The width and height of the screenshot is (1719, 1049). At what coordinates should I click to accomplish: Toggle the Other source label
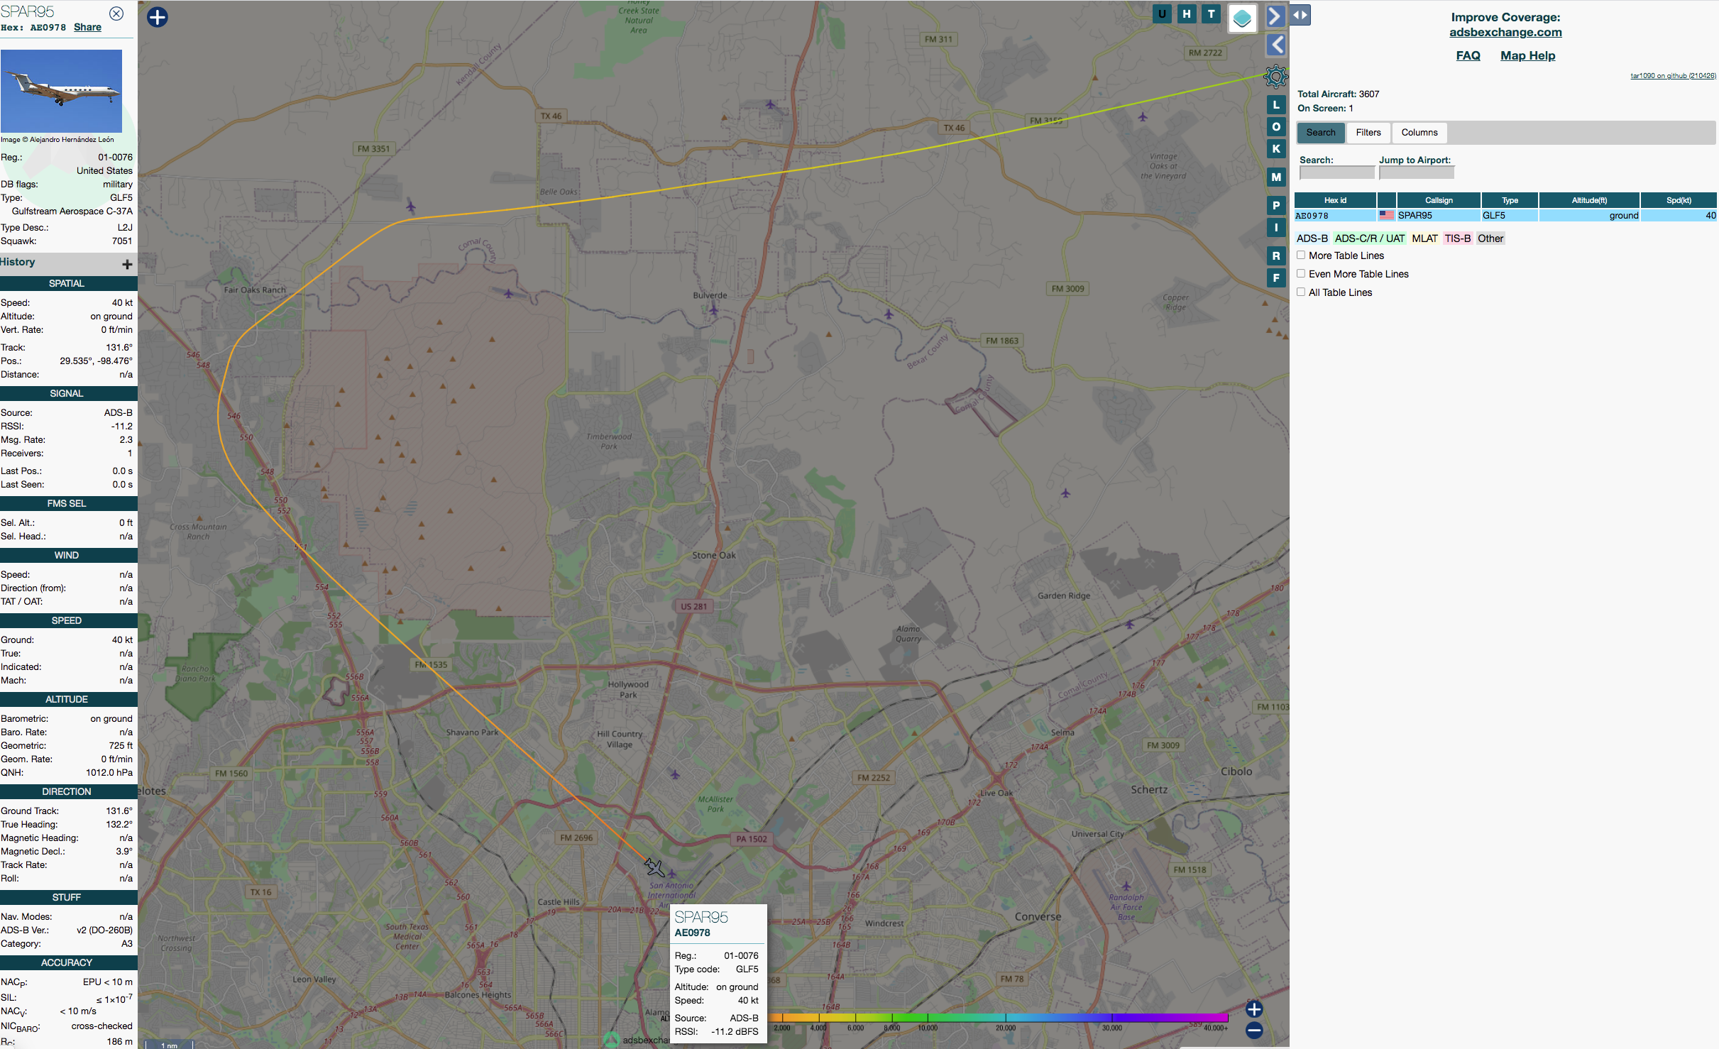point(1490,238)
